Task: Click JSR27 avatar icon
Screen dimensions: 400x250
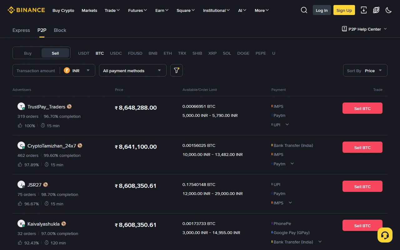Action: tap(21, 184)
